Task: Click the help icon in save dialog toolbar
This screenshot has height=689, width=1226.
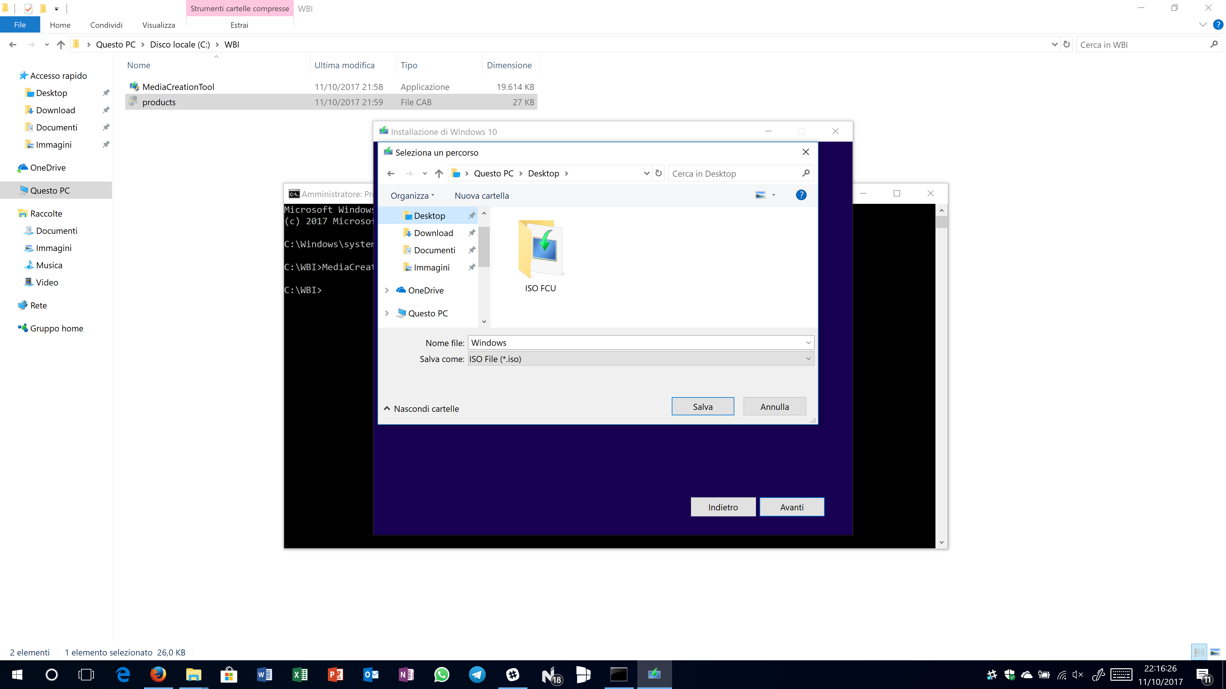Action: [x=801, y=195]
